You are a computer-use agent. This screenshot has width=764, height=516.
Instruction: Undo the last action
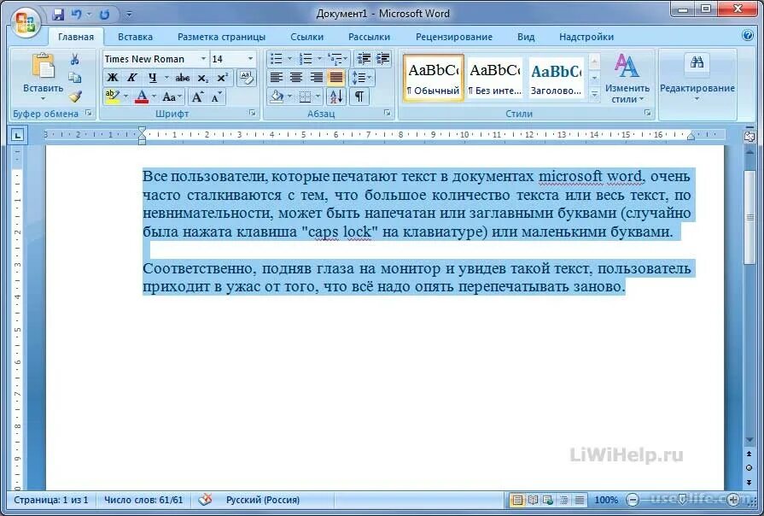77,15
